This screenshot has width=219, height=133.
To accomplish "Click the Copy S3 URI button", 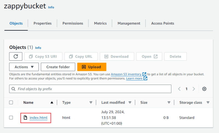I will coord(43,57).
